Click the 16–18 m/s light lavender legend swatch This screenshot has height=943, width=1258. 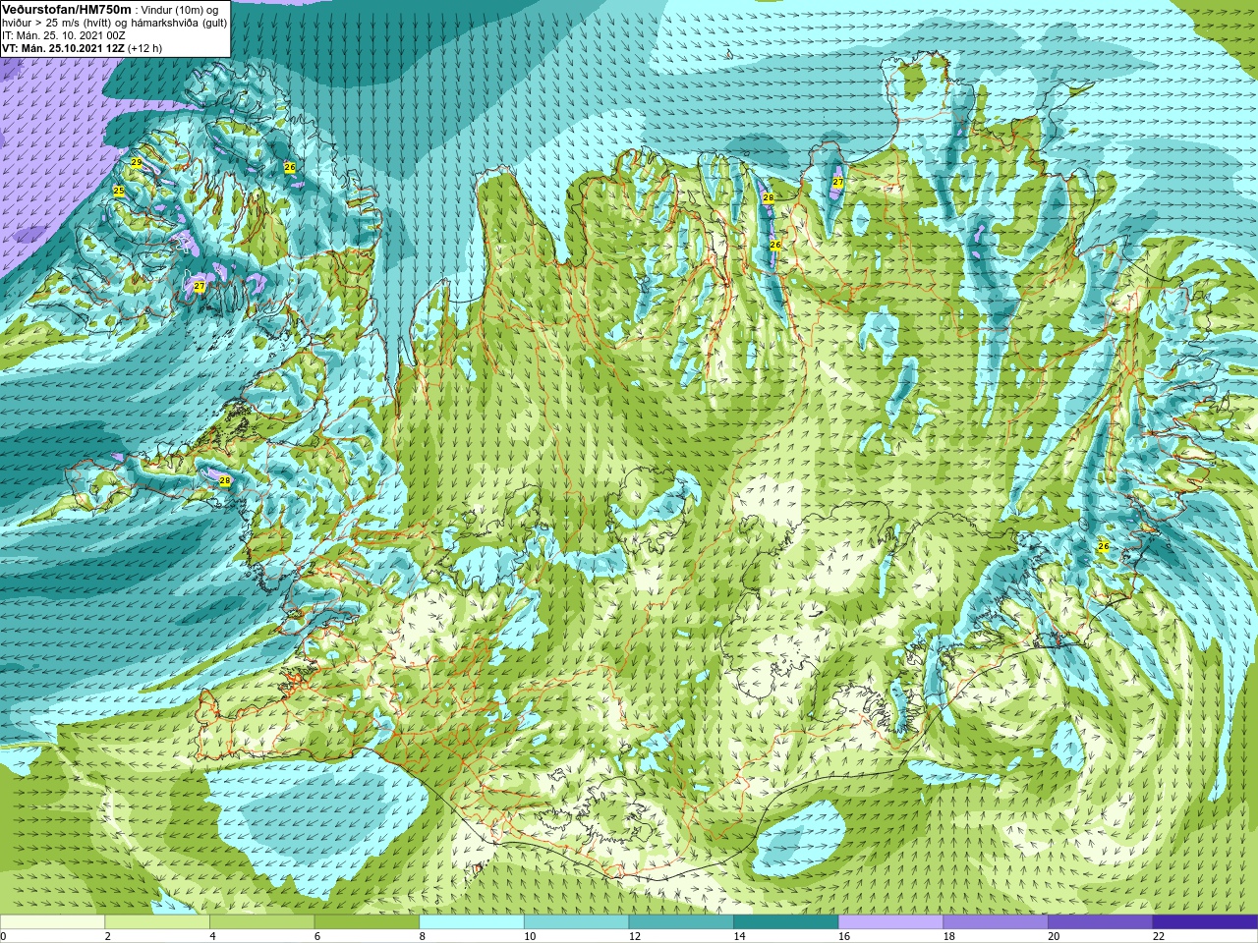(890, 922)
